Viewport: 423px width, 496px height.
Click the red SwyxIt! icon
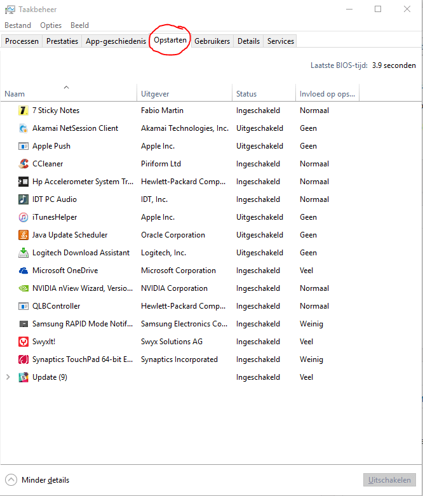(x=23, y=342)
